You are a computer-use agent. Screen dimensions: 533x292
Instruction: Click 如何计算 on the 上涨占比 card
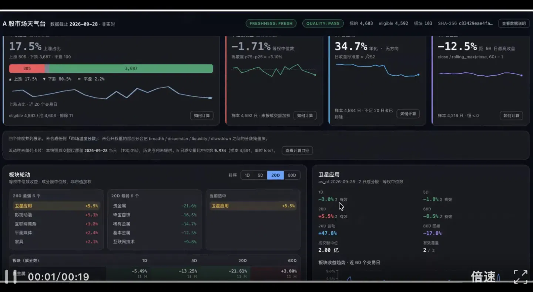(202, 115)
